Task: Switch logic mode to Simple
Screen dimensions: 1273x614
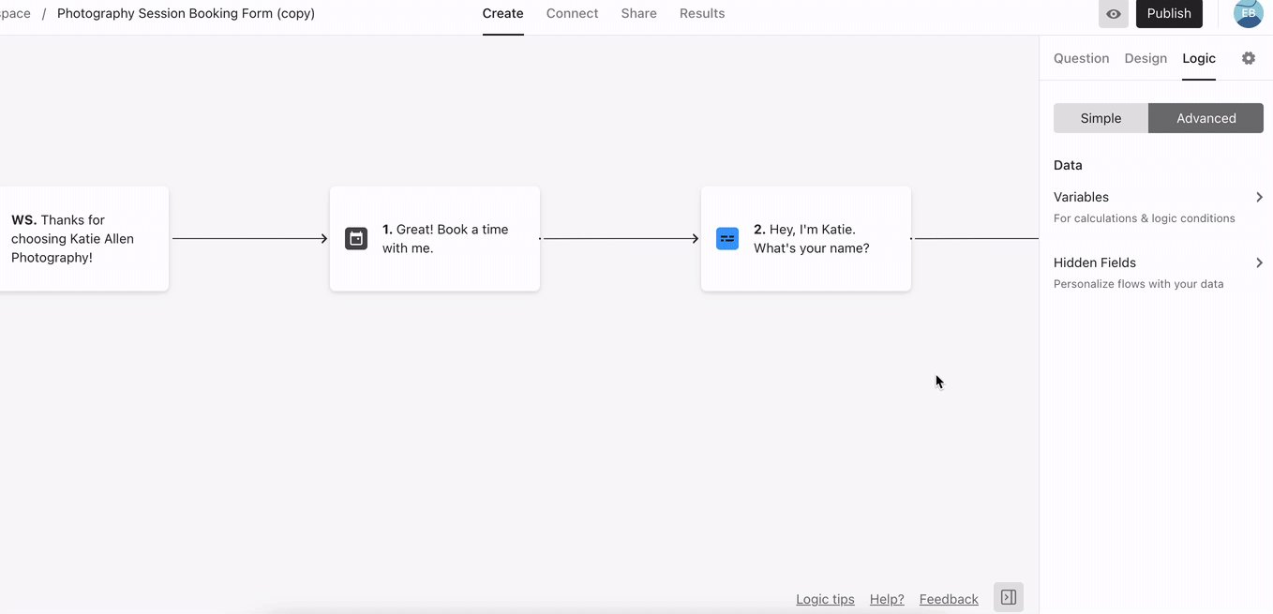Action: pos(1101,118)
